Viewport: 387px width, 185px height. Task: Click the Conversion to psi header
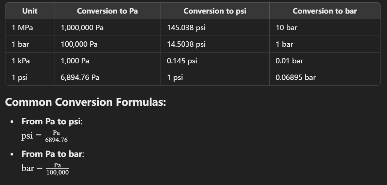(x=215, y=11)
